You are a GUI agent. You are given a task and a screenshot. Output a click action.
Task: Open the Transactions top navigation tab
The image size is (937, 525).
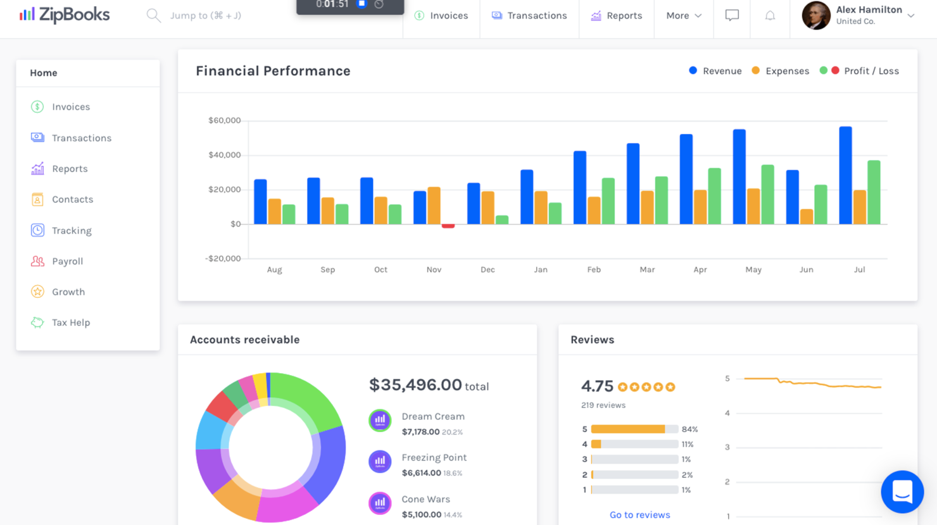(529, 15)
